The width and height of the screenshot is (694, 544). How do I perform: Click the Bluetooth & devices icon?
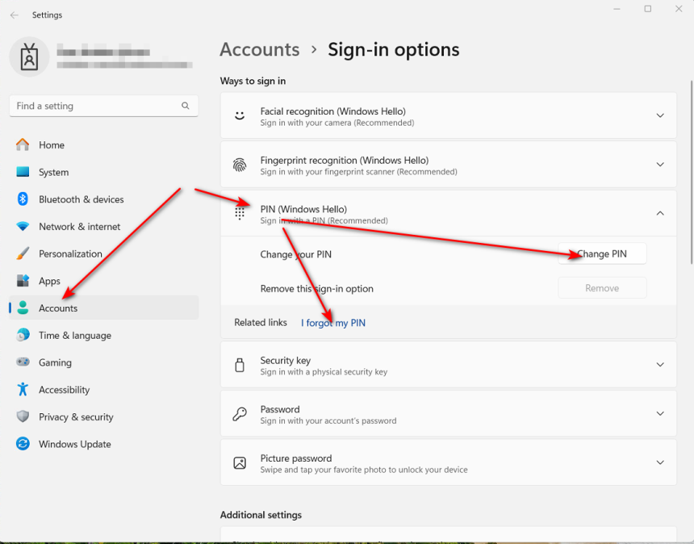[23, 199]
